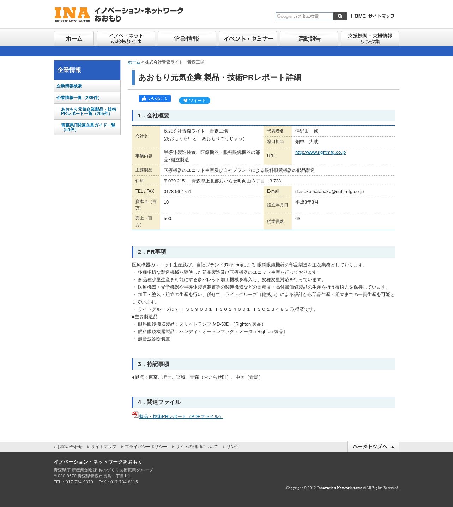The width and height of the screenshot is (453, 507).
Task: Click the 3．特記事項 section heading
Action: point(264,364)
